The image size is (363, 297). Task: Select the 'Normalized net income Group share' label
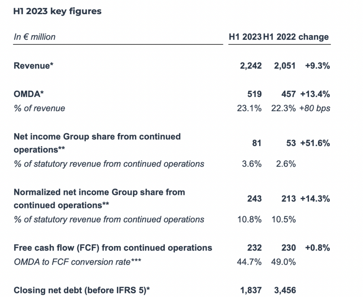click(99, 198)
